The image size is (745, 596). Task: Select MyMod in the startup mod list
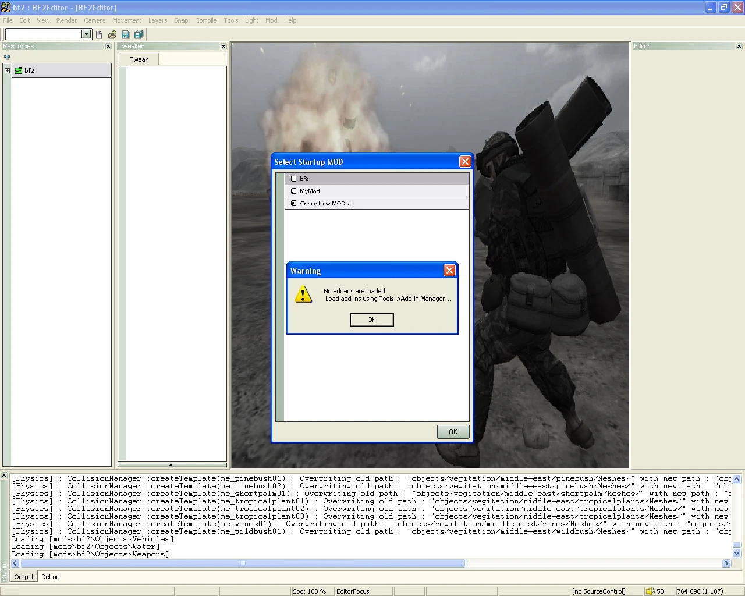[377, 191]
